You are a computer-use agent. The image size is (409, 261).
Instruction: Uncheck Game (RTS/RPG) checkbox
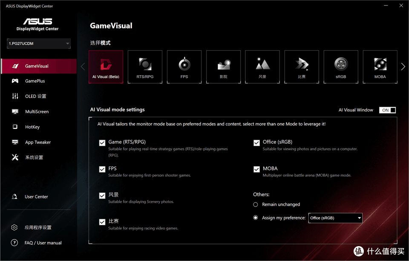coord(102,143)
